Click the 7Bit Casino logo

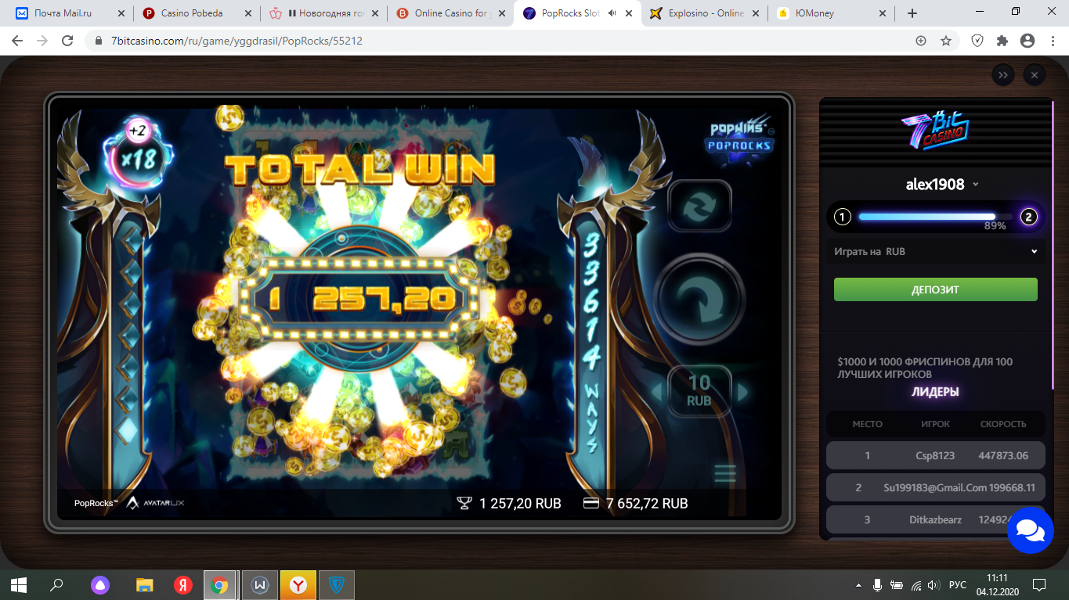(936, 131)
